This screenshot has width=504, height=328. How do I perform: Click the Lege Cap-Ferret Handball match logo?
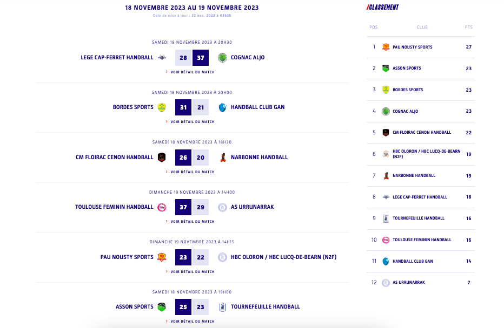pos(162,58)
